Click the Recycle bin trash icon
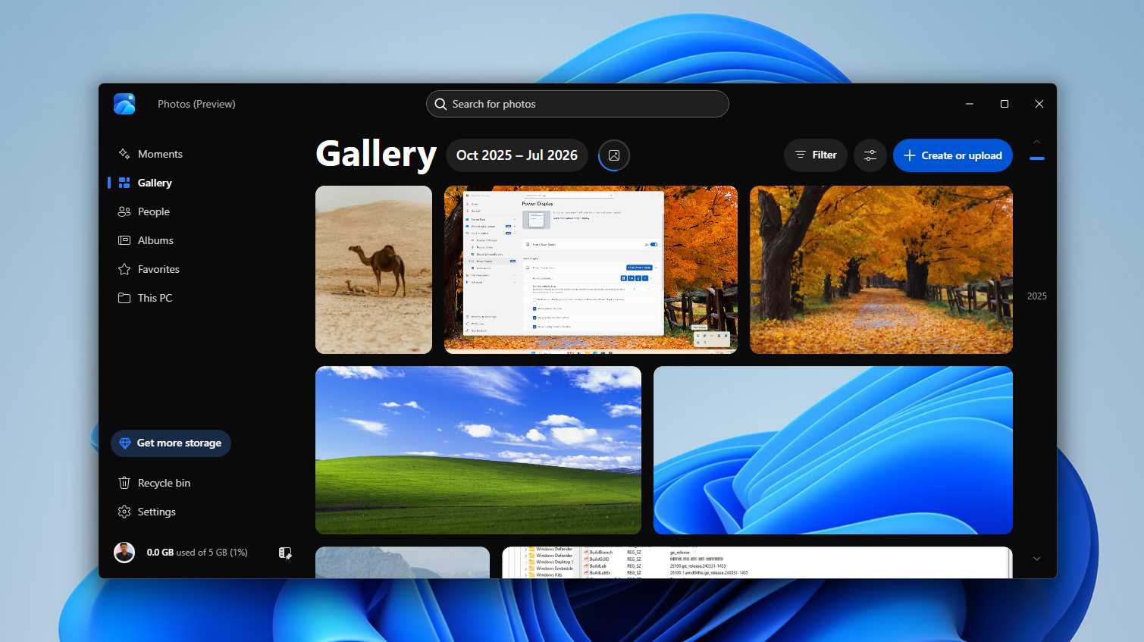The image size is (1144, 642). [124, 483]
